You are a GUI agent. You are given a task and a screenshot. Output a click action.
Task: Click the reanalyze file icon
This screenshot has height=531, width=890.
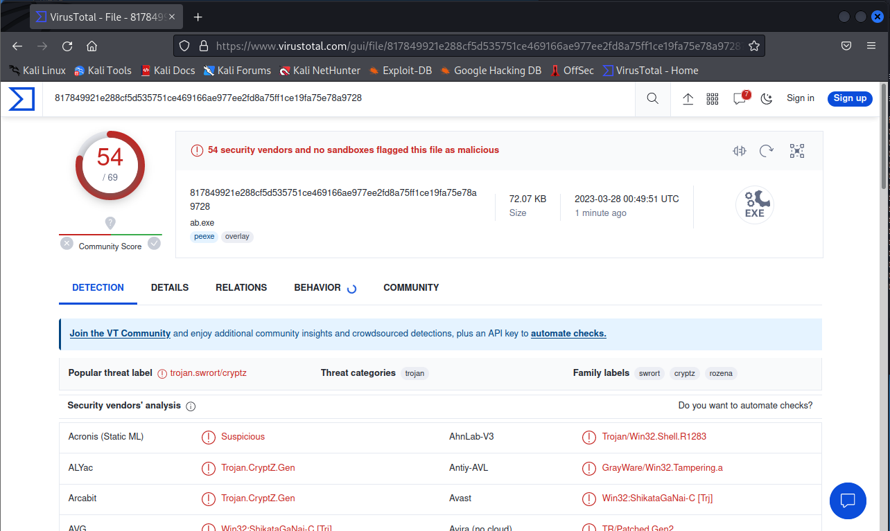pyautogui.click(x=767, y=151)
